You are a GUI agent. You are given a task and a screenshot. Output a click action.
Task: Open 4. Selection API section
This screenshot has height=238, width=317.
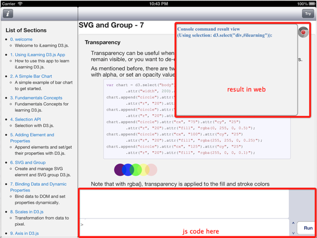point(25,120)
